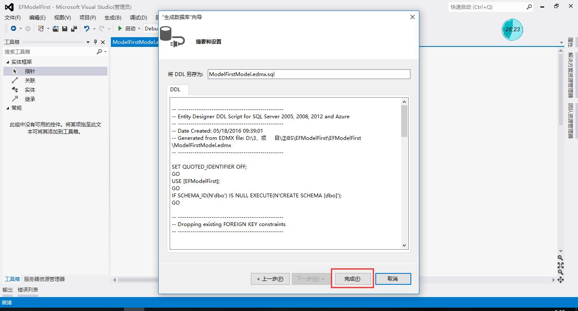Viewport: 578px width, 311px height.
Task: Open the Undo history dropdown arrow
Action: pos(94,29)
